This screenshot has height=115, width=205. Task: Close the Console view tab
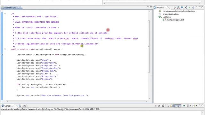pyautogui.click(x=13, y=106)
